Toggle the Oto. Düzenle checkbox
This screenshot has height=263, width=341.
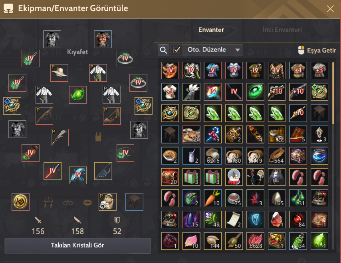pos(176,50)
